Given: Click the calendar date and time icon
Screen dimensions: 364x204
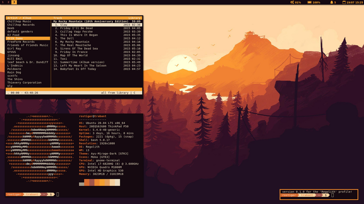Looking at the screenshot, I should pos(344,2).
